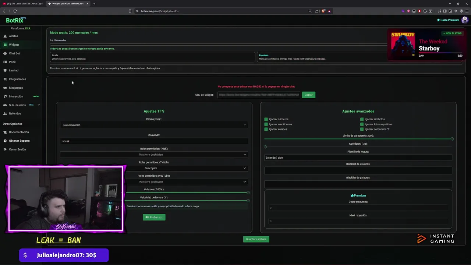471x265 pixels.
Task: Click the Plantilla de lectura field
Action: (358, 158)
